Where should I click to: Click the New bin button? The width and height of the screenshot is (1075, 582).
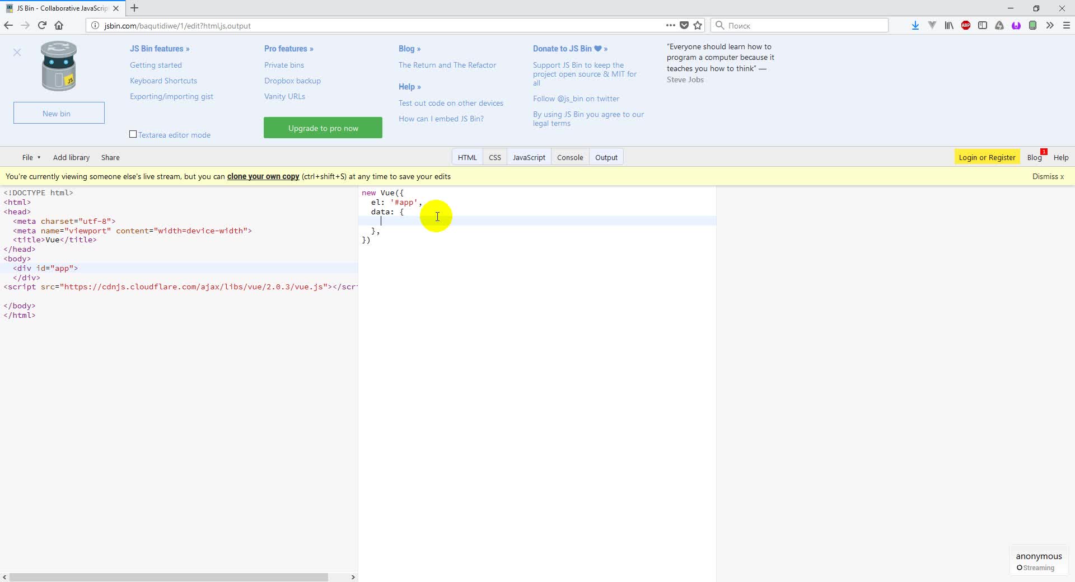(x=59, y=113)
